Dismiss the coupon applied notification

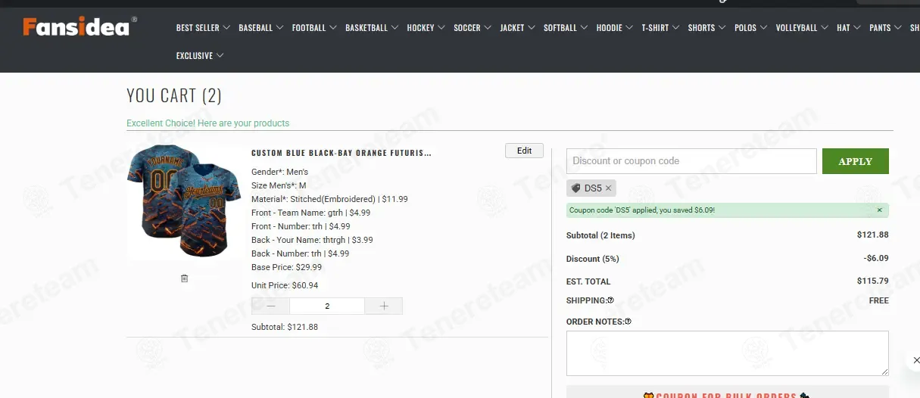coord(879,210)
